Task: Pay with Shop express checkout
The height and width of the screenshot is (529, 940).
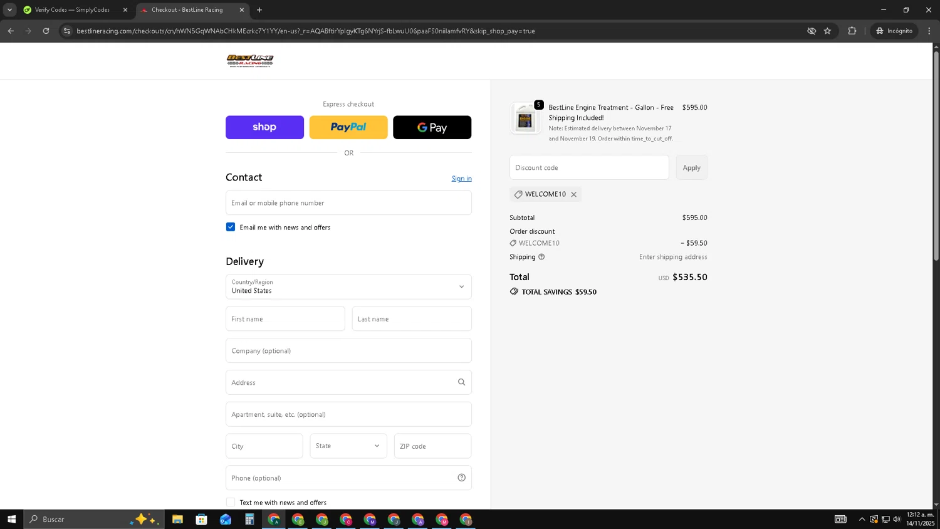Action: 264,127
